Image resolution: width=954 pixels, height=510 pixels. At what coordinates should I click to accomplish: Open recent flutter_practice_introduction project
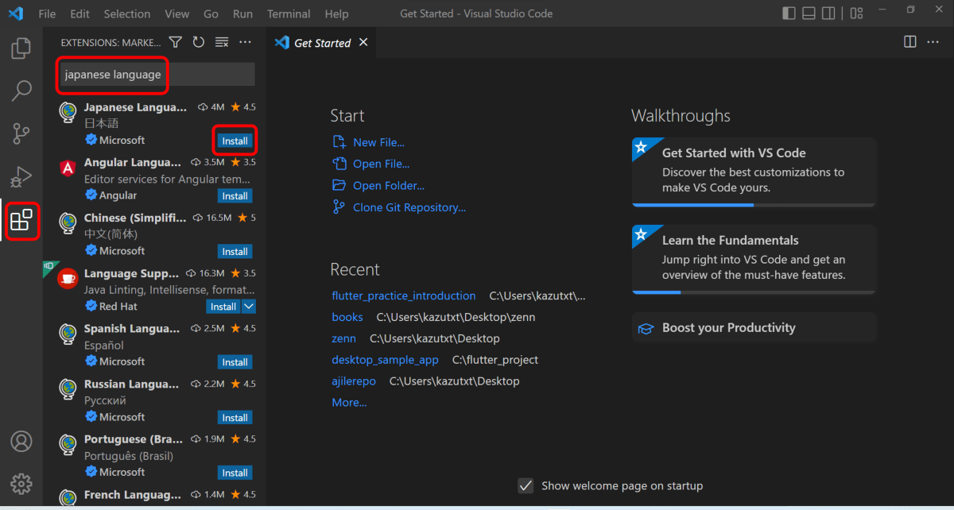[x=404, y=296]
